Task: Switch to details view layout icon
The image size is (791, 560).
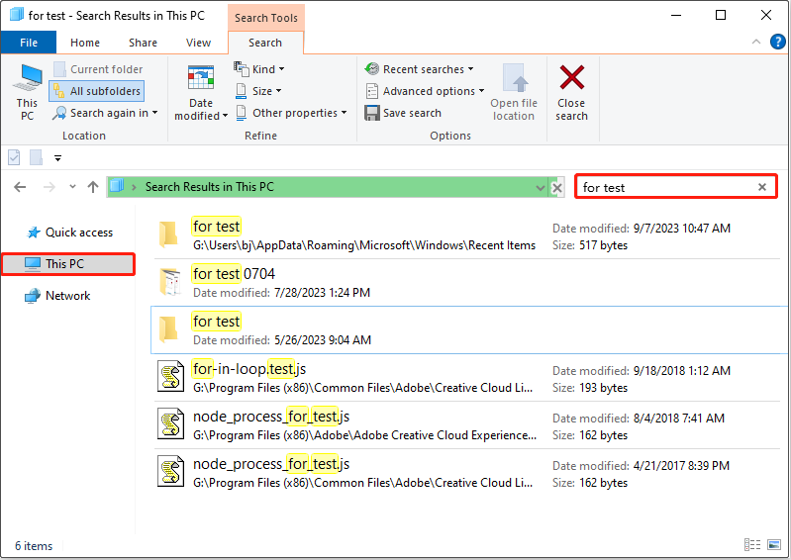Action: 753,545
